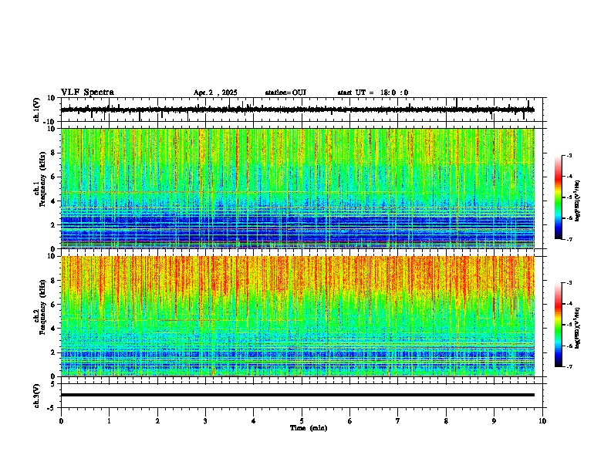This screenshot has width=611, height=472.
Task: Select the "Apr. 2, 2025" date label
Action: (x=215, y=93)
